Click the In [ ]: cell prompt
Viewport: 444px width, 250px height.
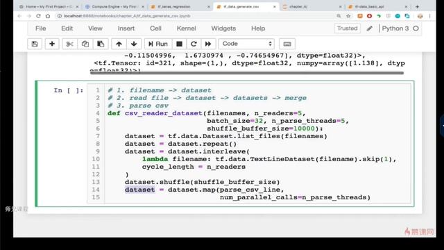pos(69,90)
